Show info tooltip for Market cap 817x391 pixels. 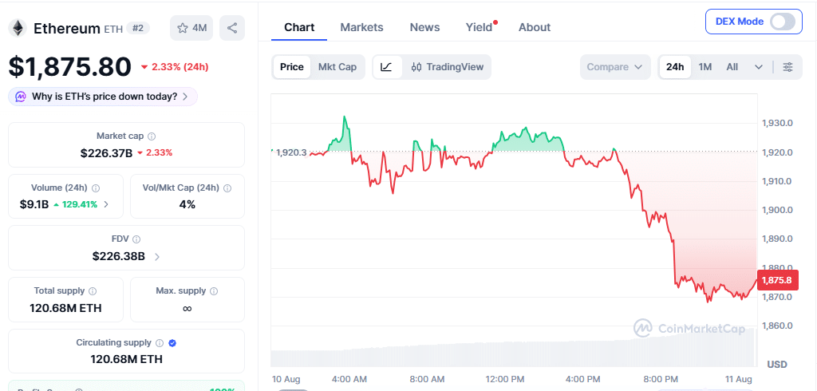(152, 136)
